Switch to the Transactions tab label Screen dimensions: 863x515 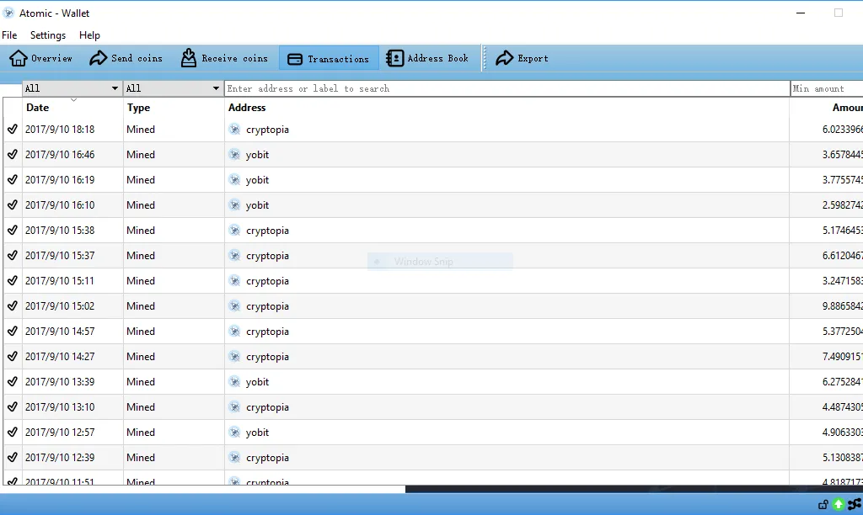[x=339, y=59]
